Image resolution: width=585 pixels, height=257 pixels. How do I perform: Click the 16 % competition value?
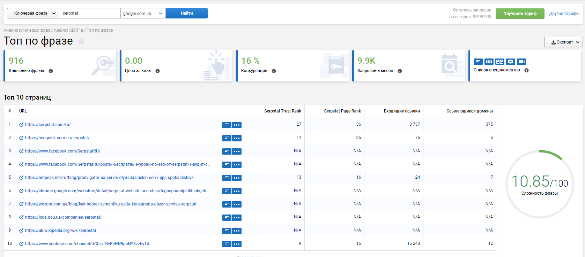click(250, 61)
